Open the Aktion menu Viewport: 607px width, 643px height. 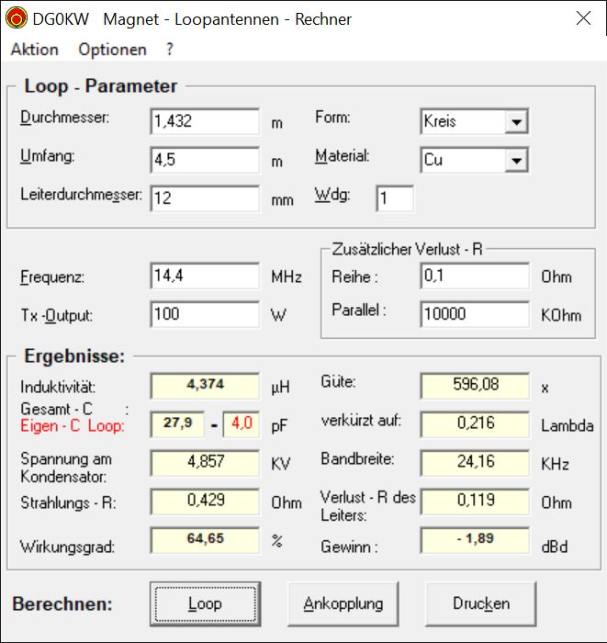coord(34,50)
